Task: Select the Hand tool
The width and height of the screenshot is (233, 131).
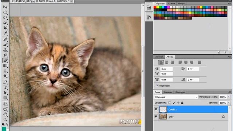Action: coord(5,114)
